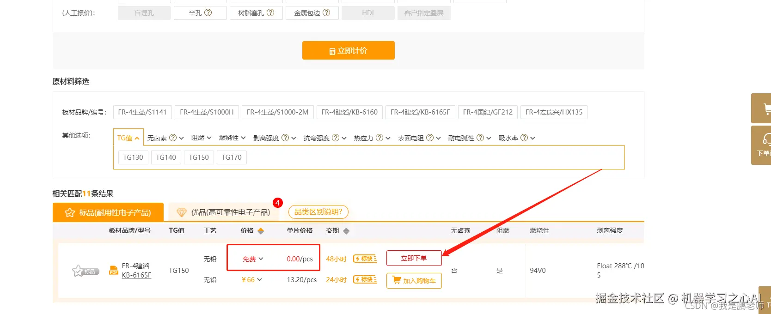Click the 94V0 flammability value
The width and height of the screenshot is (771, 314).
click(x=538, y=271)
